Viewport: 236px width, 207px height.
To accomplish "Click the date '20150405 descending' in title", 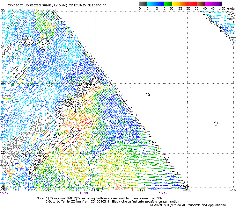I will pos(88,5).
